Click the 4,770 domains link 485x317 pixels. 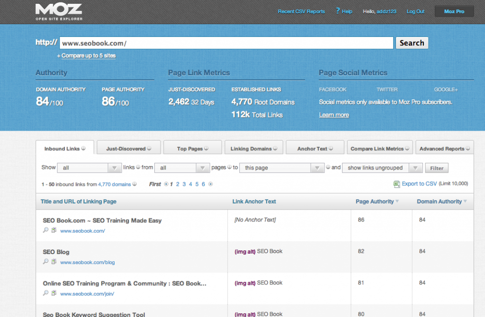115,184
